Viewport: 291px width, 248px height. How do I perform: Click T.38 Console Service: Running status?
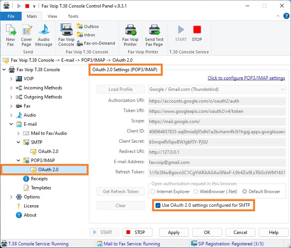tap(35, 244)
